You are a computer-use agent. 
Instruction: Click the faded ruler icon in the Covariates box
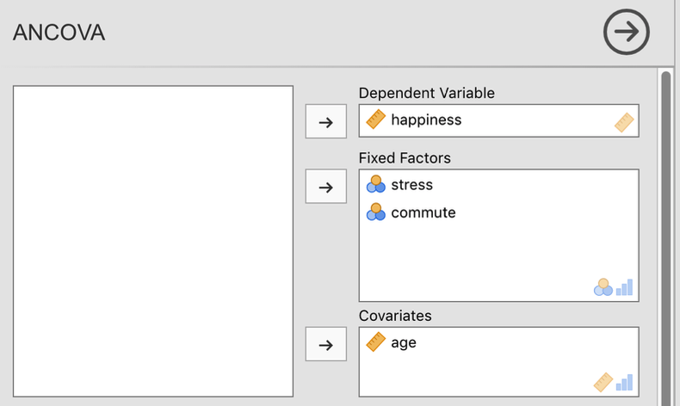coord(603,382)
